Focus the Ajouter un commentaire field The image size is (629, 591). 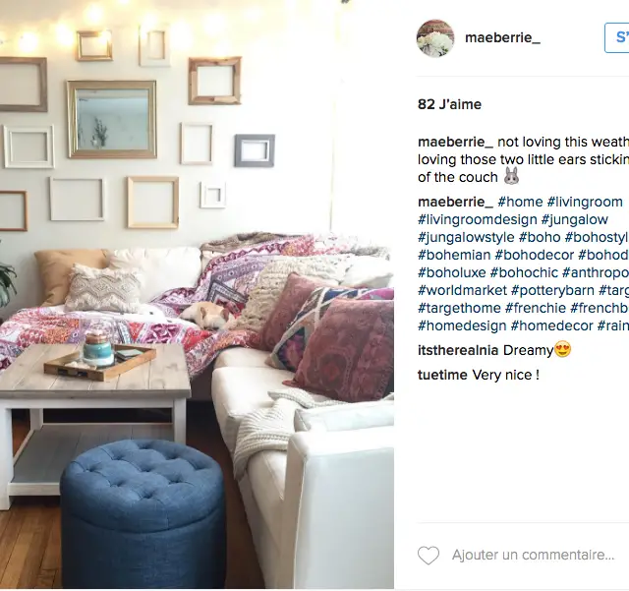pos(533,555)
